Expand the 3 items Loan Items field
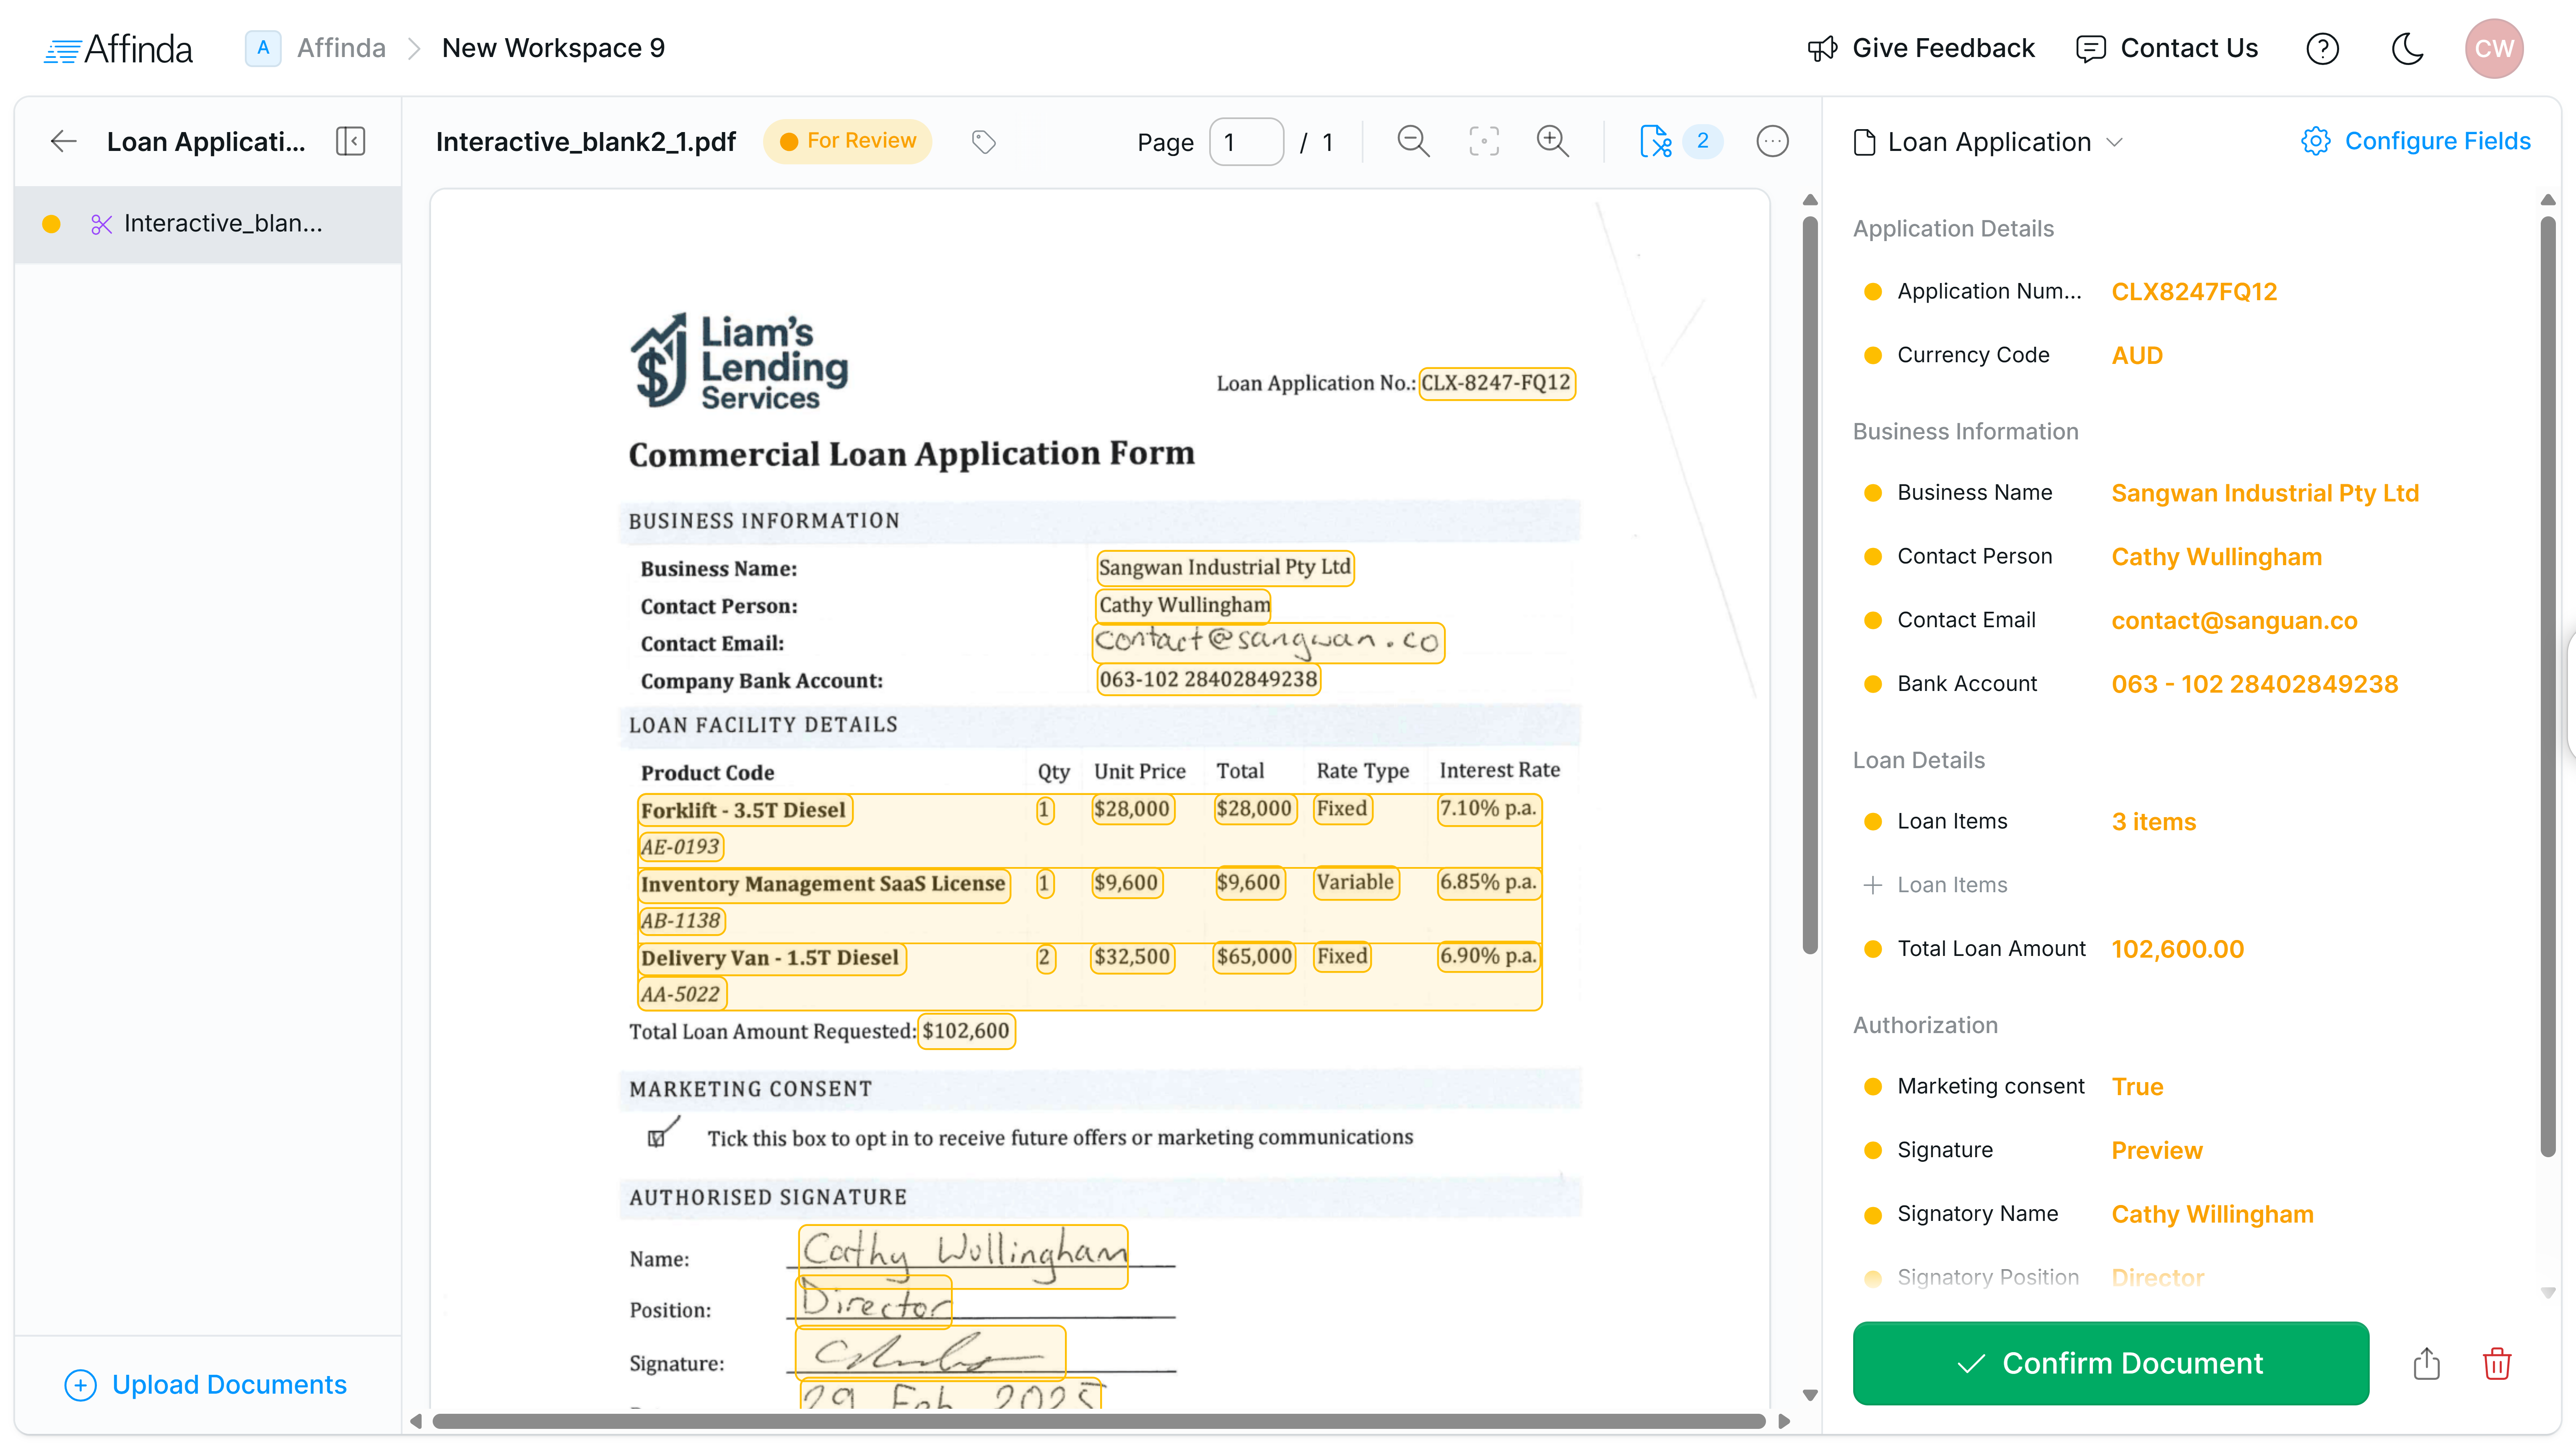The width and height of the screenshot is (2576, 1449). click(x=2153, y=821)
